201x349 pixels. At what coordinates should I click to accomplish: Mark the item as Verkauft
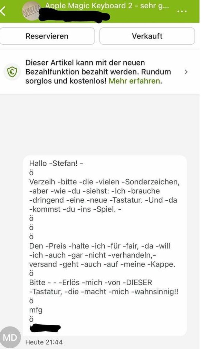[147, 36]
